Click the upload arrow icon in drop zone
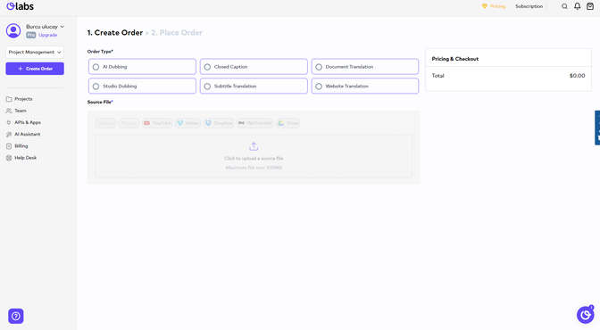The height and width of the screenshot is (330, 600). 254,146
